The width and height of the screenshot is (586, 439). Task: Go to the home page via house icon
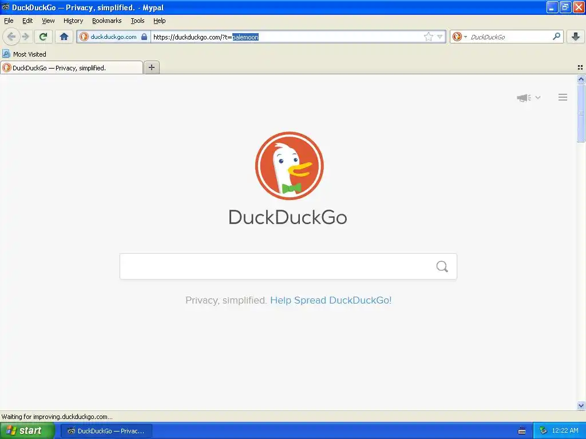coord(64,37)
